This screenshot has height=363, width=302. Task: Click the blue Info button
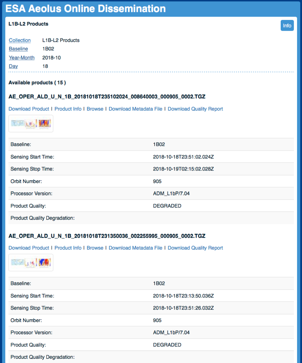[x=287, y=26]
